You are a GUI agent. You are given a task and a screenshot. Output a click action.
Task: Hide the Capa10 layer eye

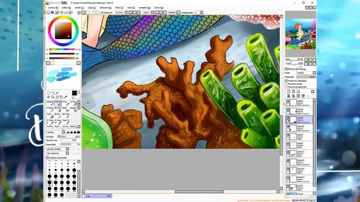(288, 127)
